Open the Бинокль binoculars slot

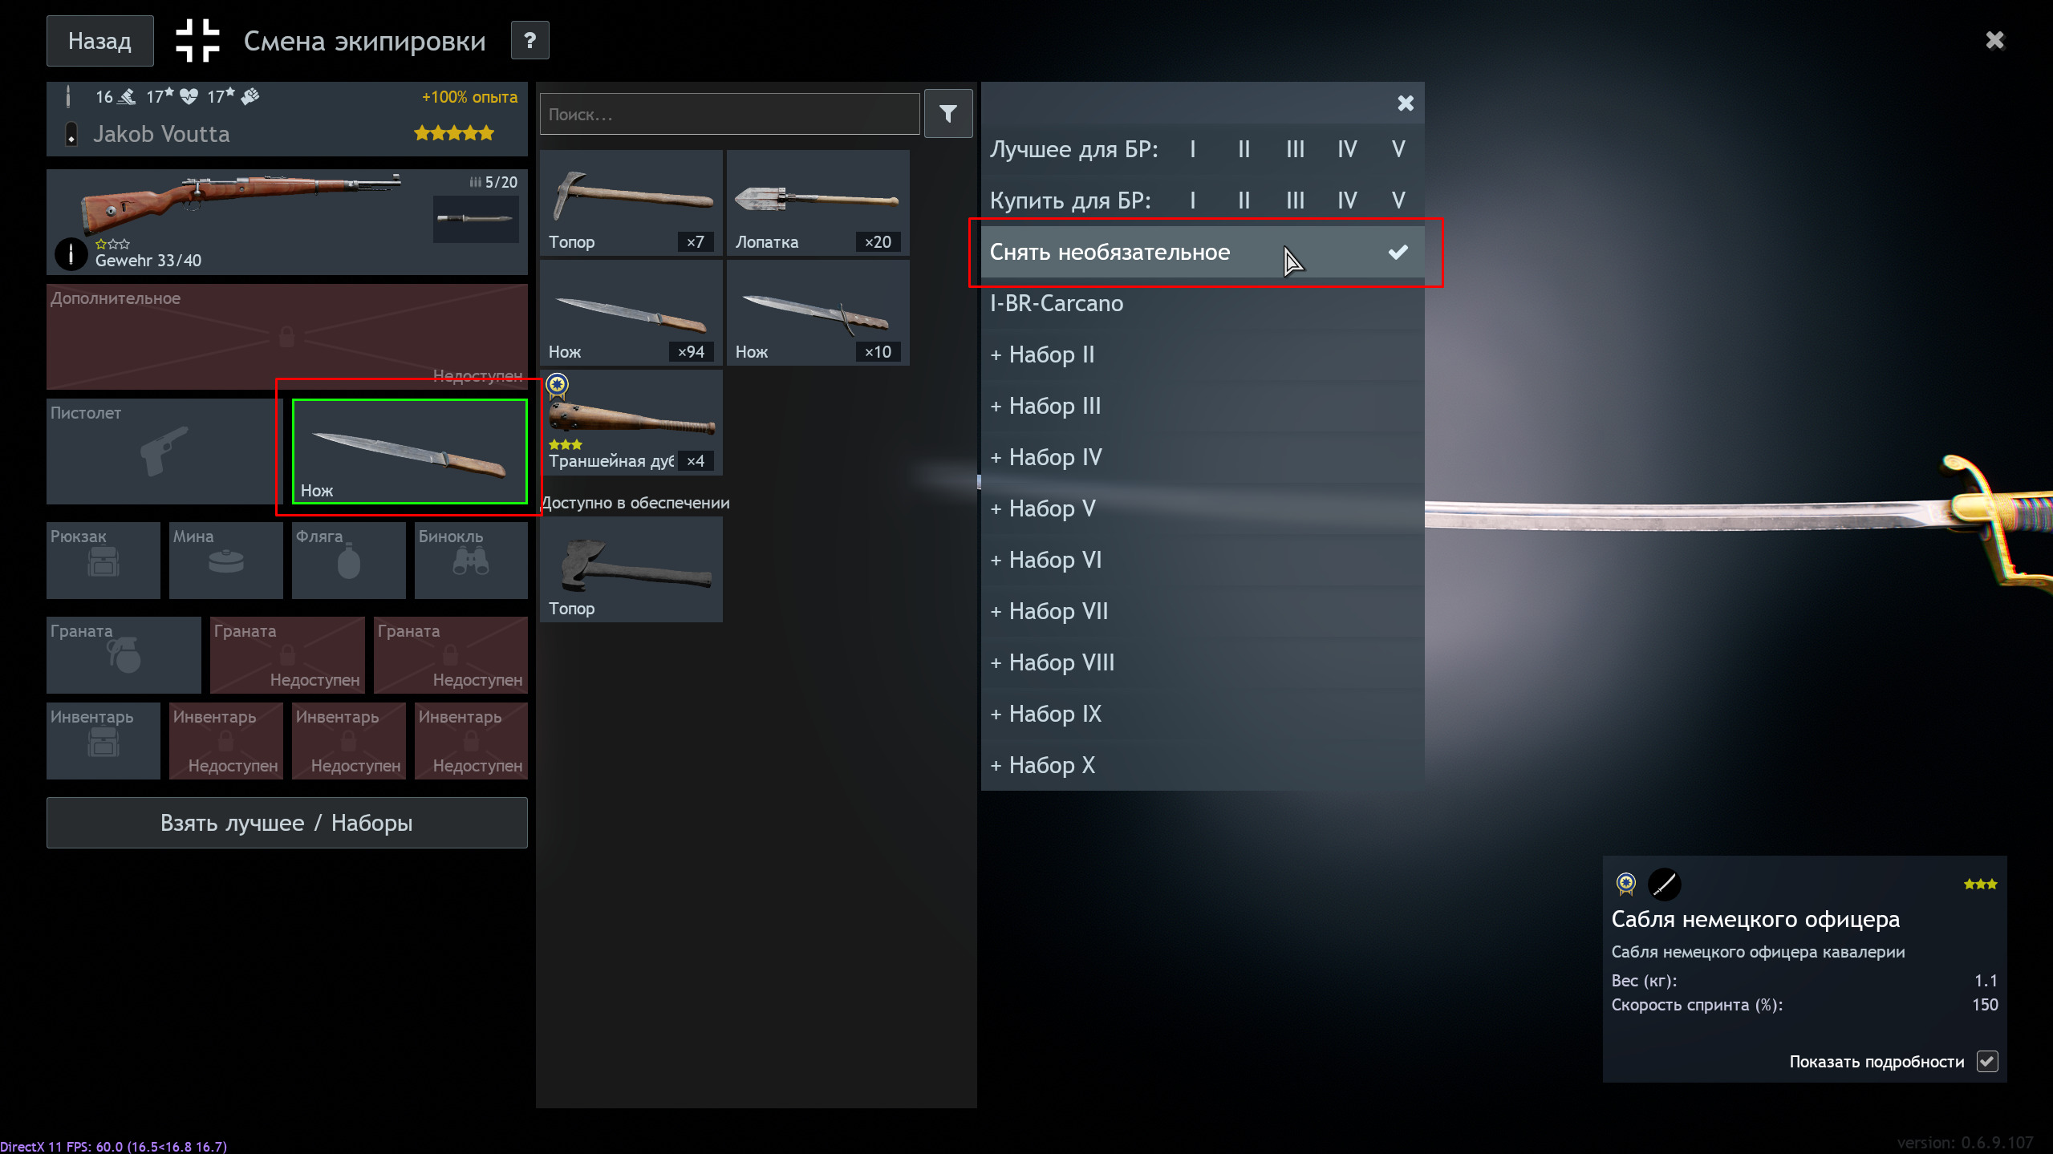point(471,560)
